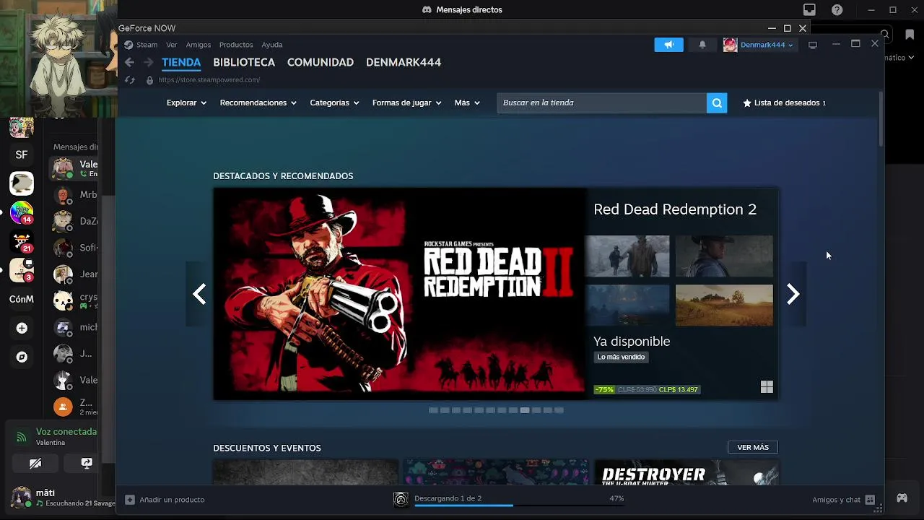This screenshot has width=924, height=520.
Task: Select the last carousel page dot
Action: (559, 410)
